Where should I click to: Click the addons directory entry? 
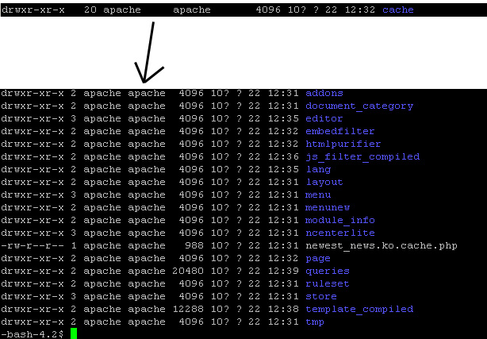[x=324, y=94]
